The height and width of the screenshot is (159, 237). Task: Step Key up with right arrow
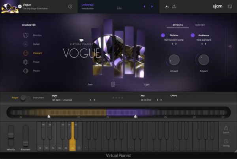(x=161, y=100)
